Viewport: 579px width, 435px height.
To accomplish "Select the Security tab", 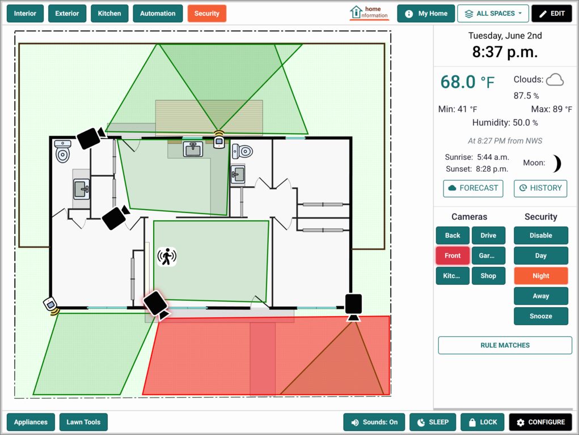I will 207,14.
